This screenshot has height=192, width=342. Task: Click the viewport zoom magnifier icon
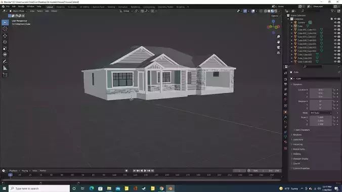point(278,36)
